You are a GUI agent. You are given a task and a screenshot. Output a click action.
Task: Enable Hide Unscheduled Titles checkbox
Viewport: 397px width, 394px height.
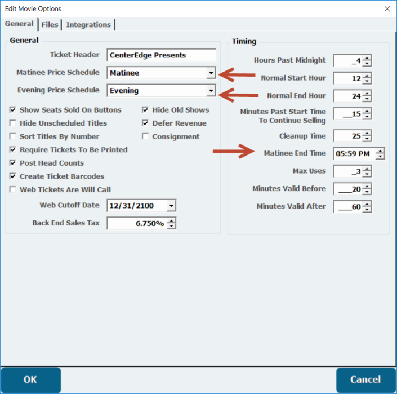click(14, 123)
